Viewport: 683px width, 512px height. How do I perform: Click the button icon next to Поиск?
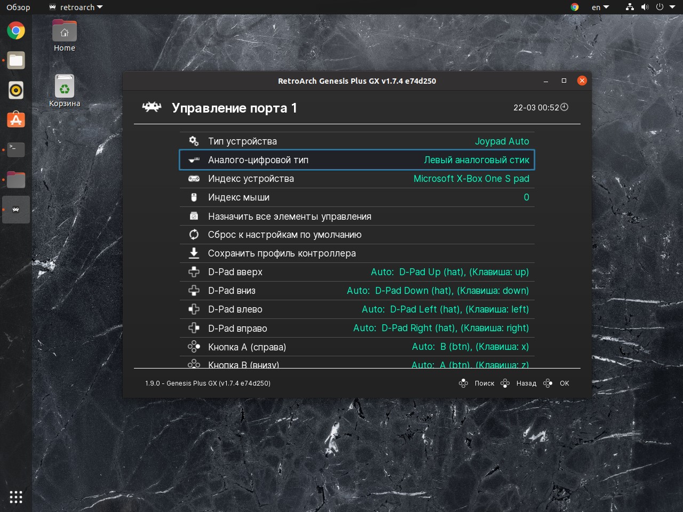[463, 383]
